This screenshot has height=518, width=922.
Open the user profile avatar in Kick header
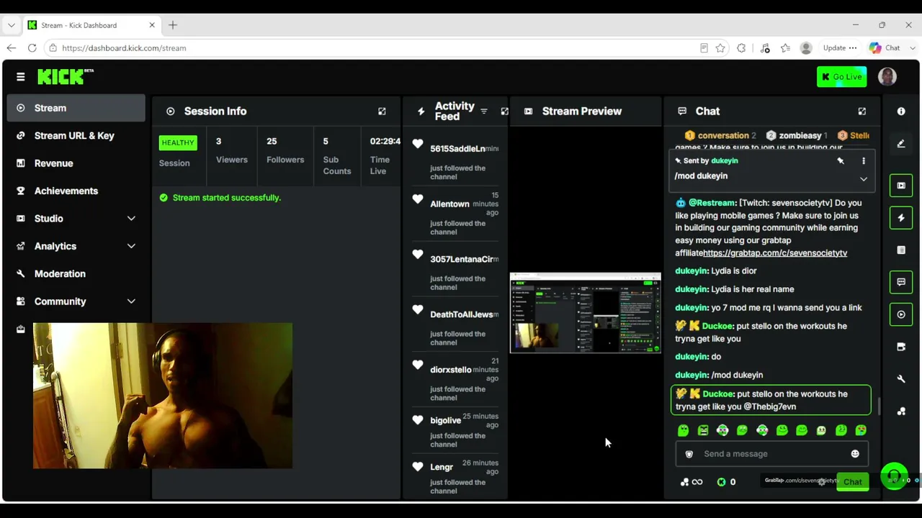[887, 76]
